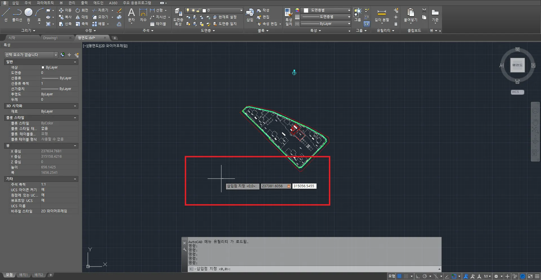This screenshot has width=541, height=280.
Task: Click the Y coordinate input field 315056.5455
Action: pos(304,186)
